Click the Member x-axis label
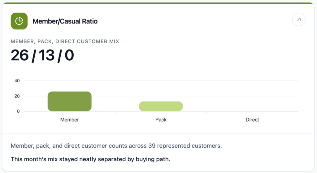The width and height of the screenshot is (317, 173). 70,120
